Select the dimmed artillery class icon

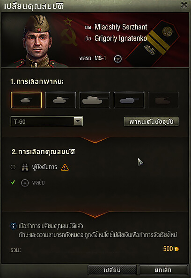point(163,100)
